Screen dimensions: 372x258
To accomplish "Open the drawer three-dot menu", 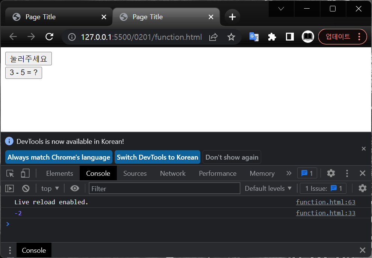I will click(10, 250).
